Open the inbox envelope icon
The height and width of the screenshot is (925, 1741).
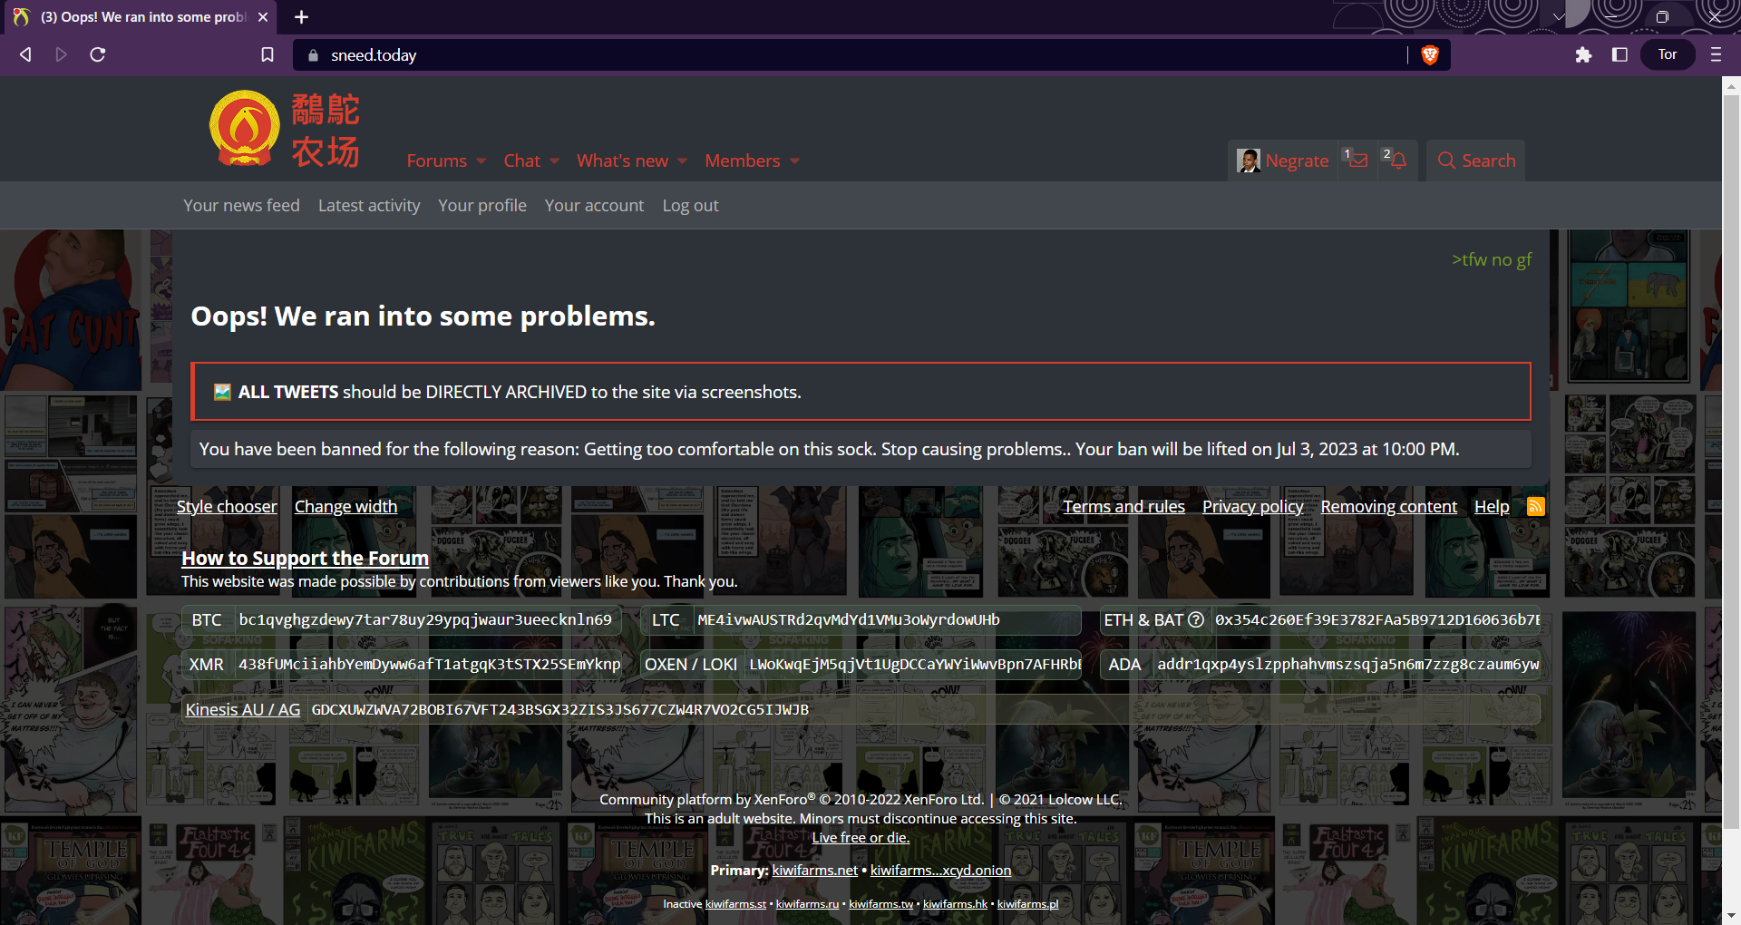tap(1357, 161)
